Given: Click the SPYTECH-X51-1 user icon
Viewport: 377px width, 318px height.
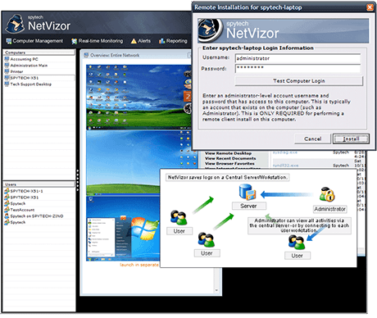Looking at the screenshot, I should 7,191.
